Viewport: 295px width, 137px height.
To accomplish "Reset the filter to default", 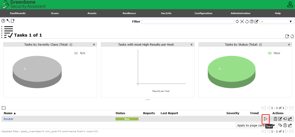I will [247, 22].
